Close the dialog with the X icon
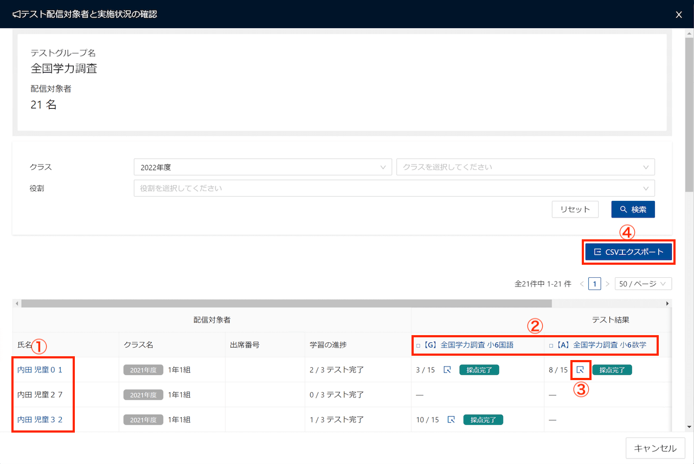The height and width of the screenshot is (464, 694). (x=679, y=15)
